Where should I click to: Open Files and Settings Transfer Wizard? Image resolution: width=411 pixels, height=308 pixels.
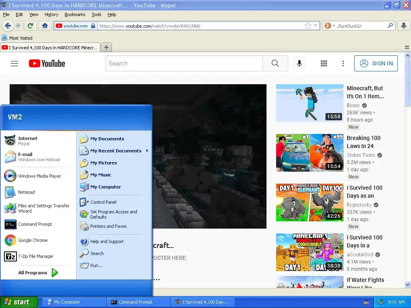click(x=39, y=208)
